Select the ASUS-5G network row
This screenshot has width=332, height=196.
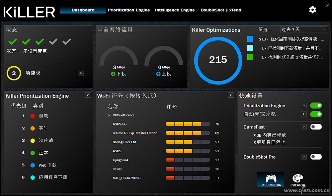click(x=166, y=124)
